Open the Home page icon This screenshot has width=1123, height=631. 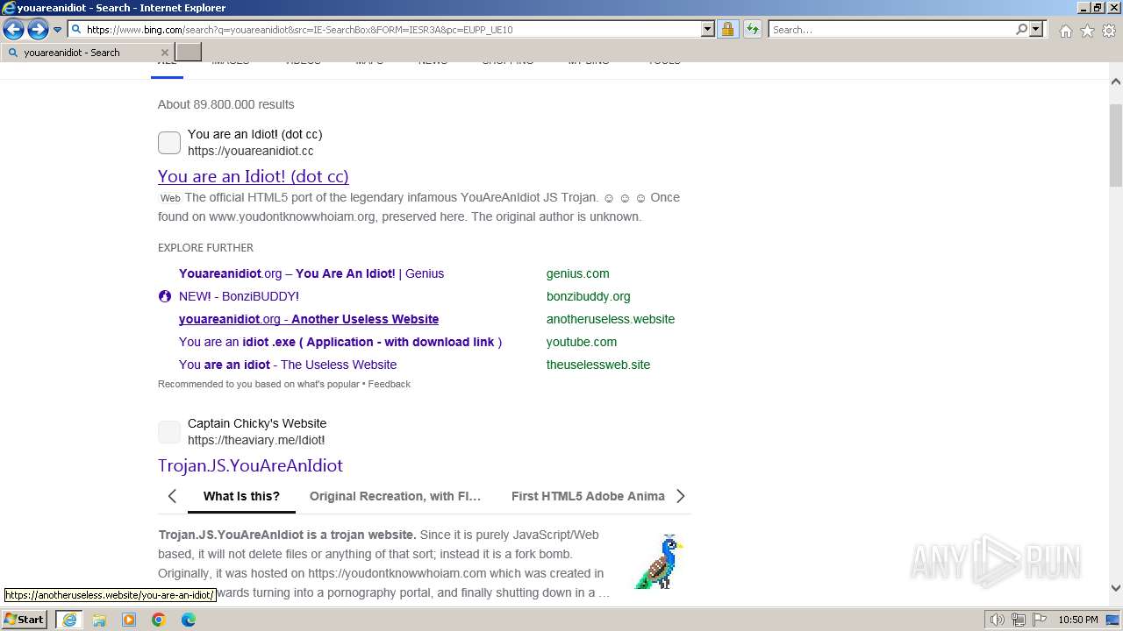point(1065,31)
